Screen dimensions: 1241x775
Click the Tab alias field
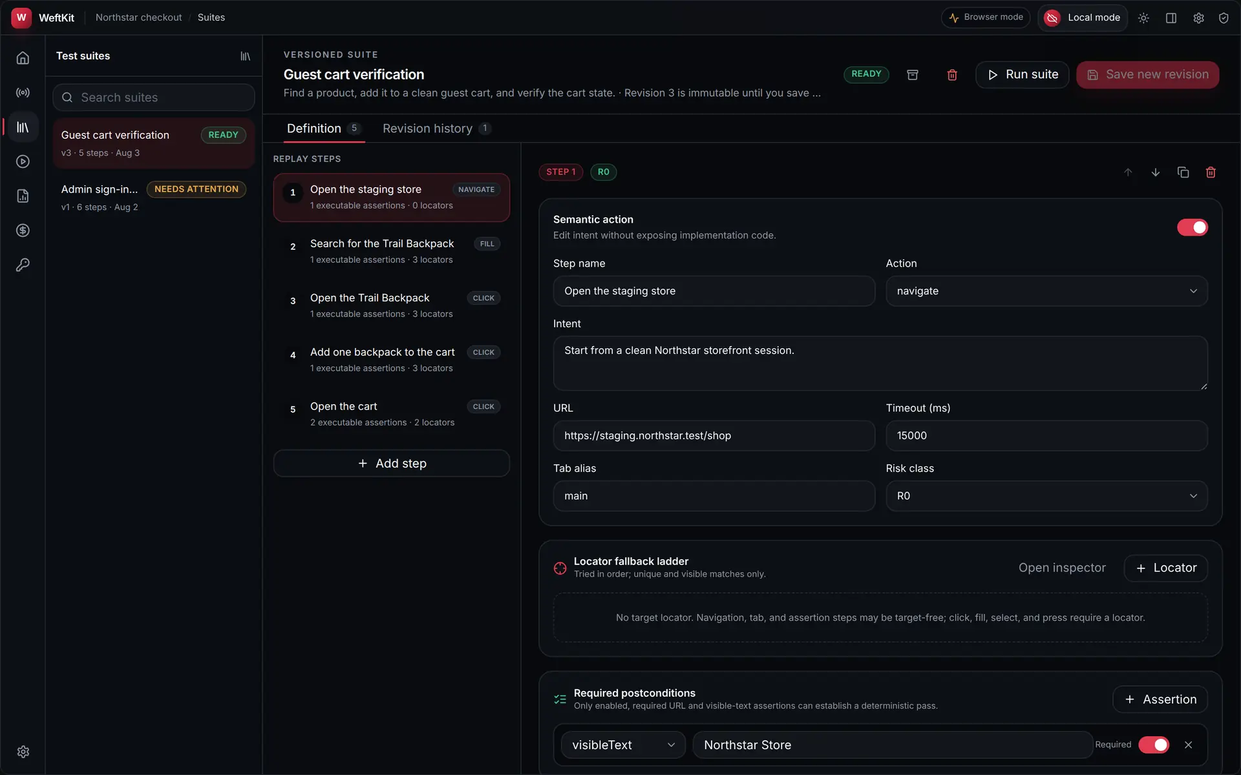(714, 496)
